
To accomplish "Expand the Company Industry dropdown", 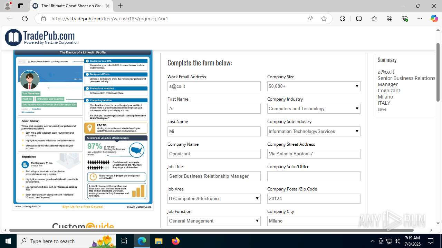I will (314, 109).
